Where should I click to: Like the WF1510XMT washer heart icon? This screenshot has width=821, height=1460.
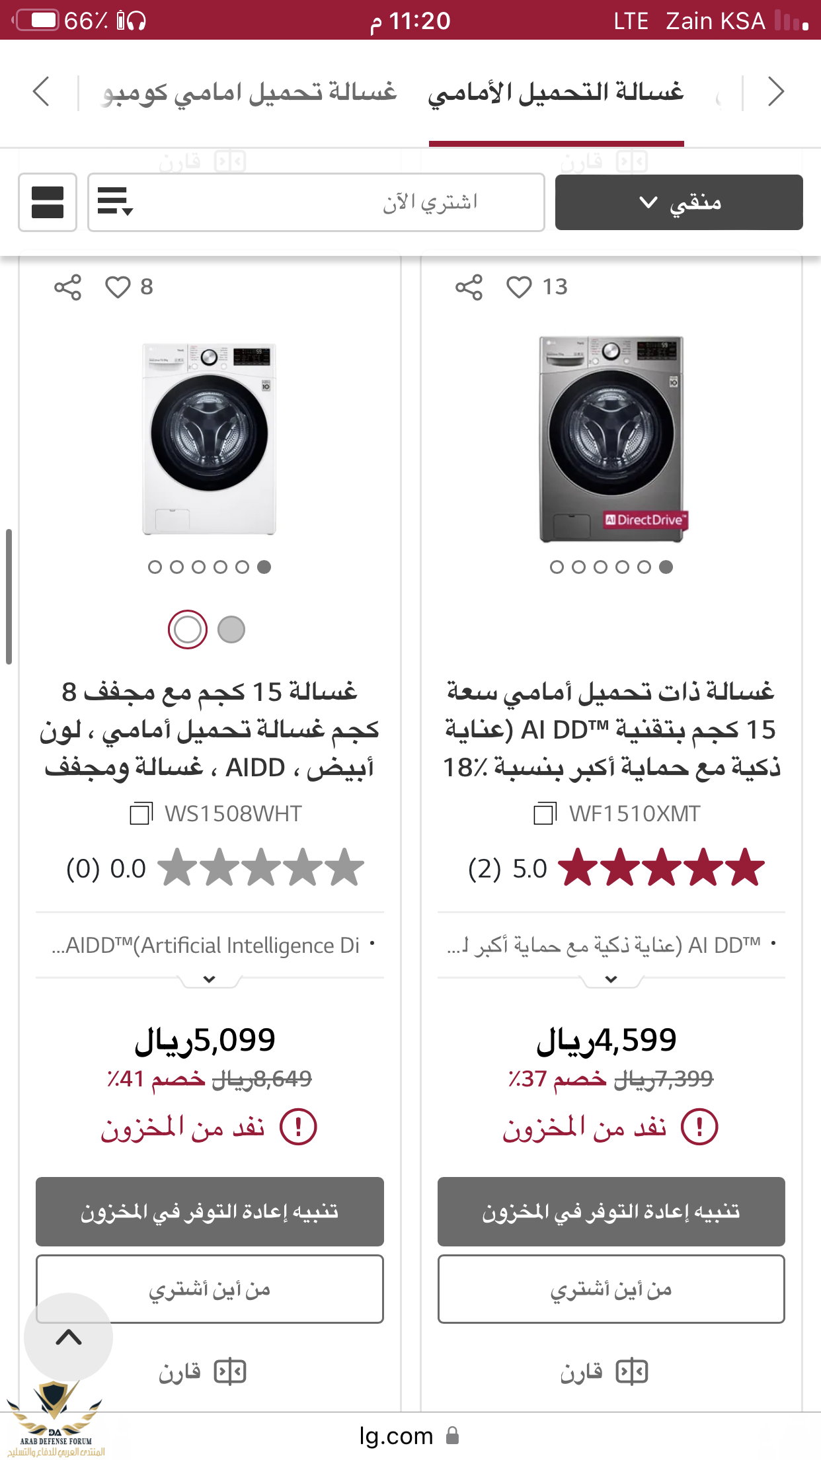(x=519, y=287)
